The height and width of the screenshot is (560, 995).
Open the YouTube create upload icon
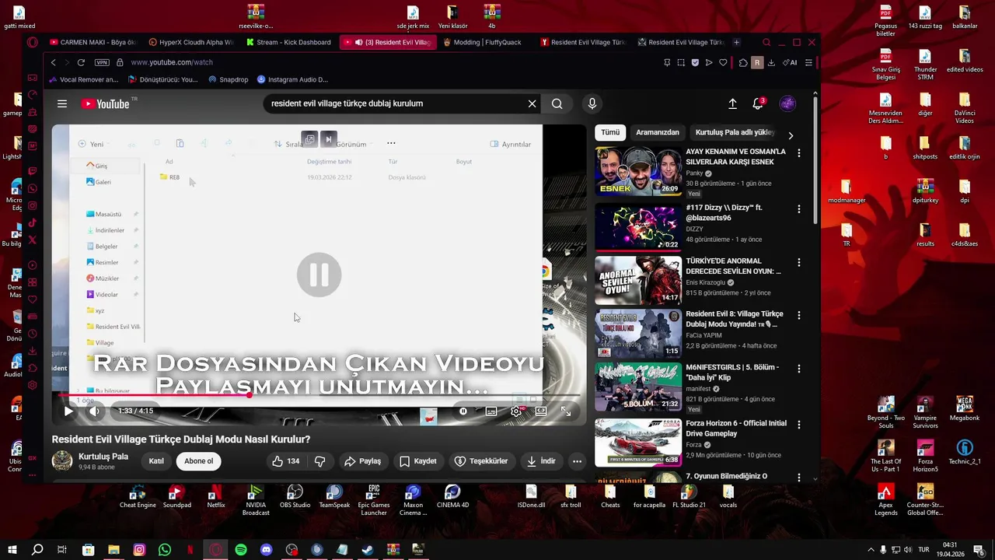(732, 103)
